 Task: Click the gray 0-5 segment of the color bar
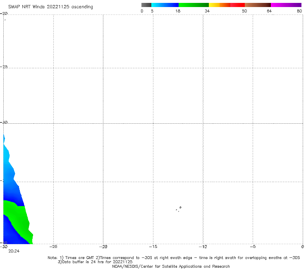tap(146, 5)
